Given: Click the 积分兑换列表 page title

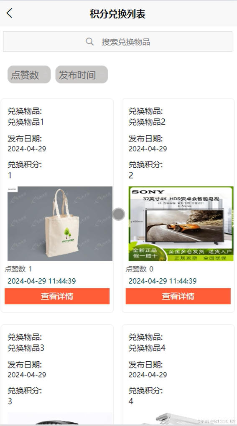Looking at the screenshot, I should (117, 14).
